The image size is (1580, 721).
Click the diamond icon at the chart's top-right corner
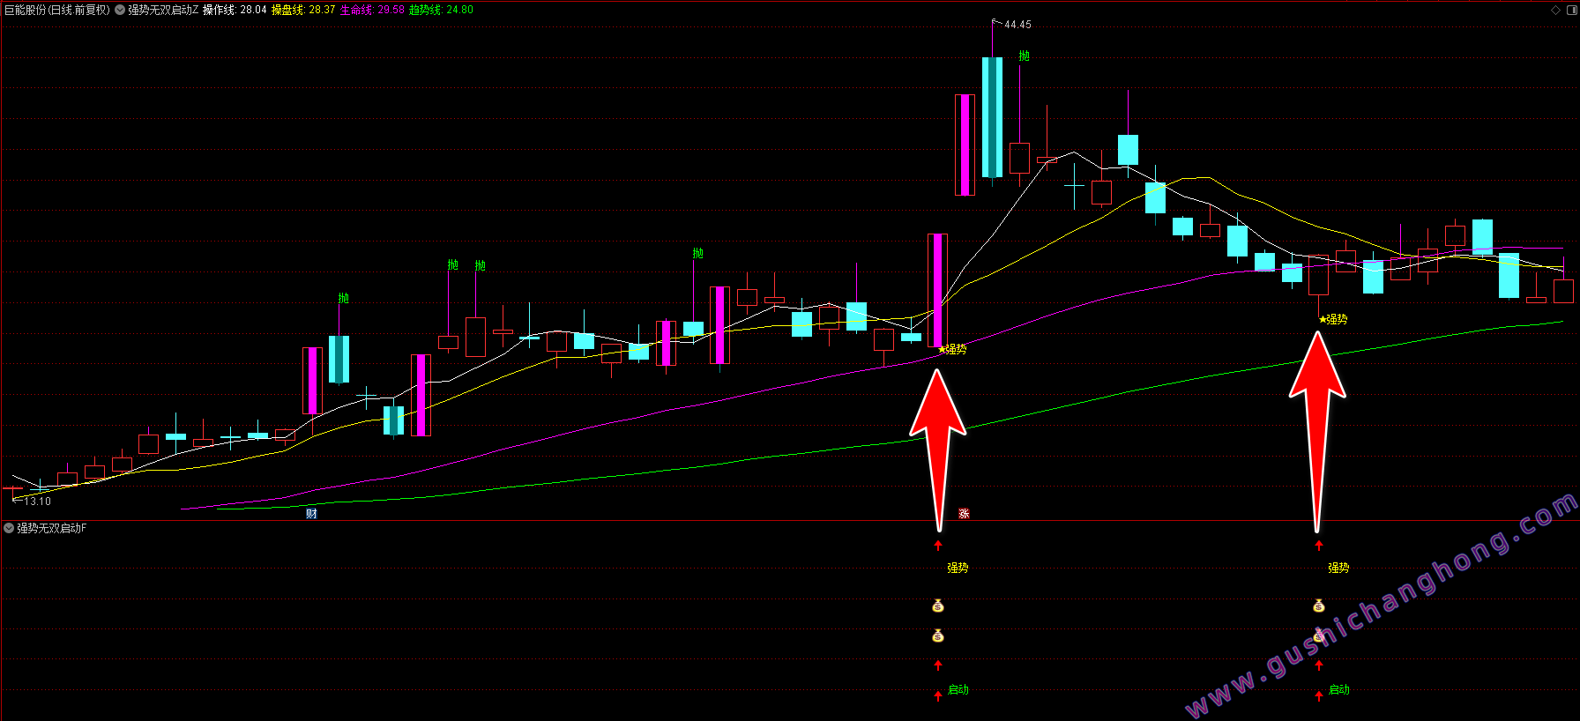coord(1556,11)
